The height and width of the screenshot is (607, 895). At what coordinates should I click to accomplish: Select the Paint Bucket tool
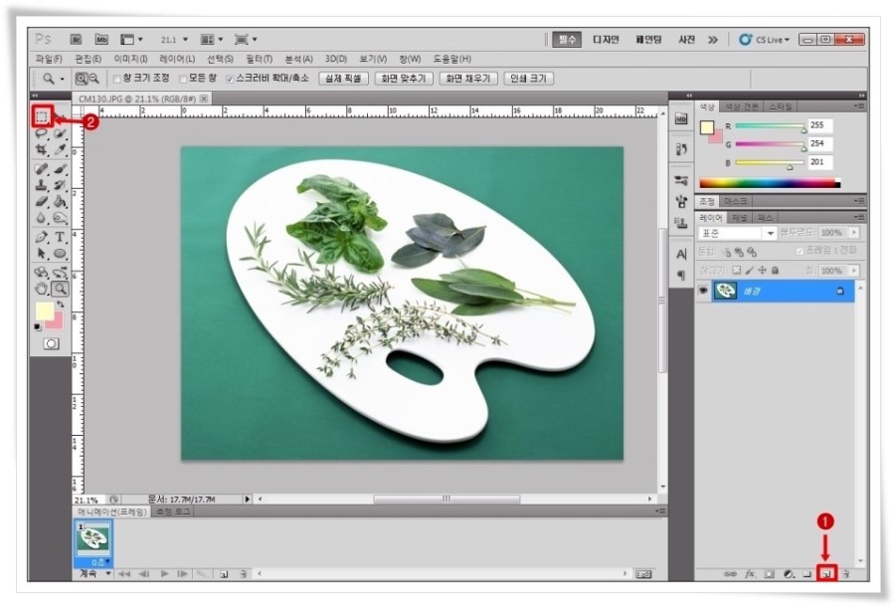click(60, 202)
